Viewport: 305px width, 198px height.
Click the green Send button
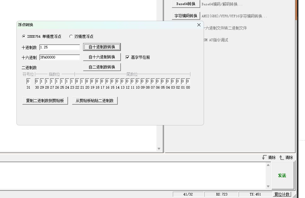click(283, 175)
